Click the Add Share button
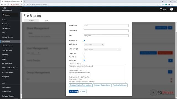The image size is (177, 99). point(73,91)
